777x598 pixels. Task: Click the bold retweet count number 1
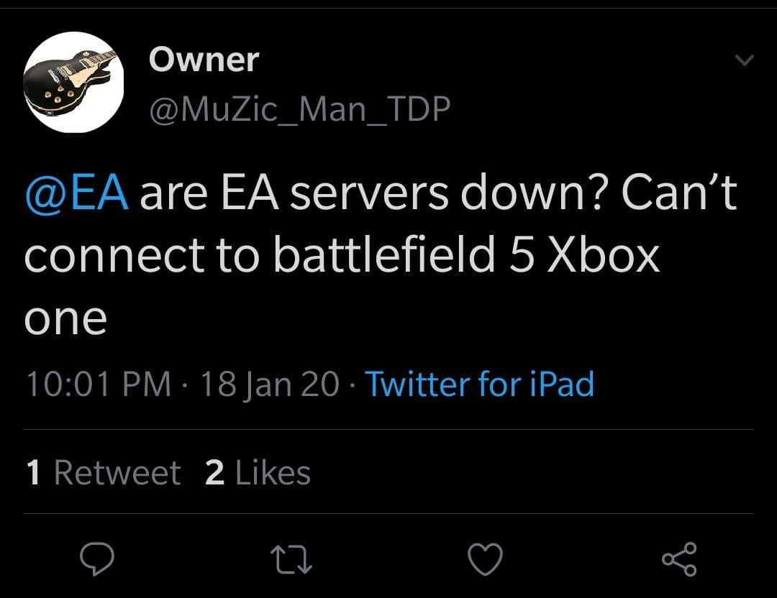coord(33,473)
